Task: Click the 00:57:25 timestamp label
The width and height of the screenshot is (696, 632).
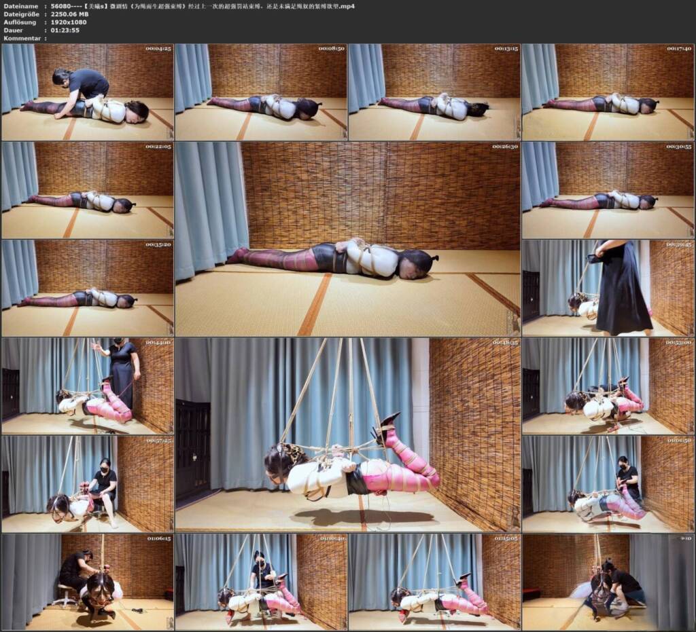Action: pos(158,441)
